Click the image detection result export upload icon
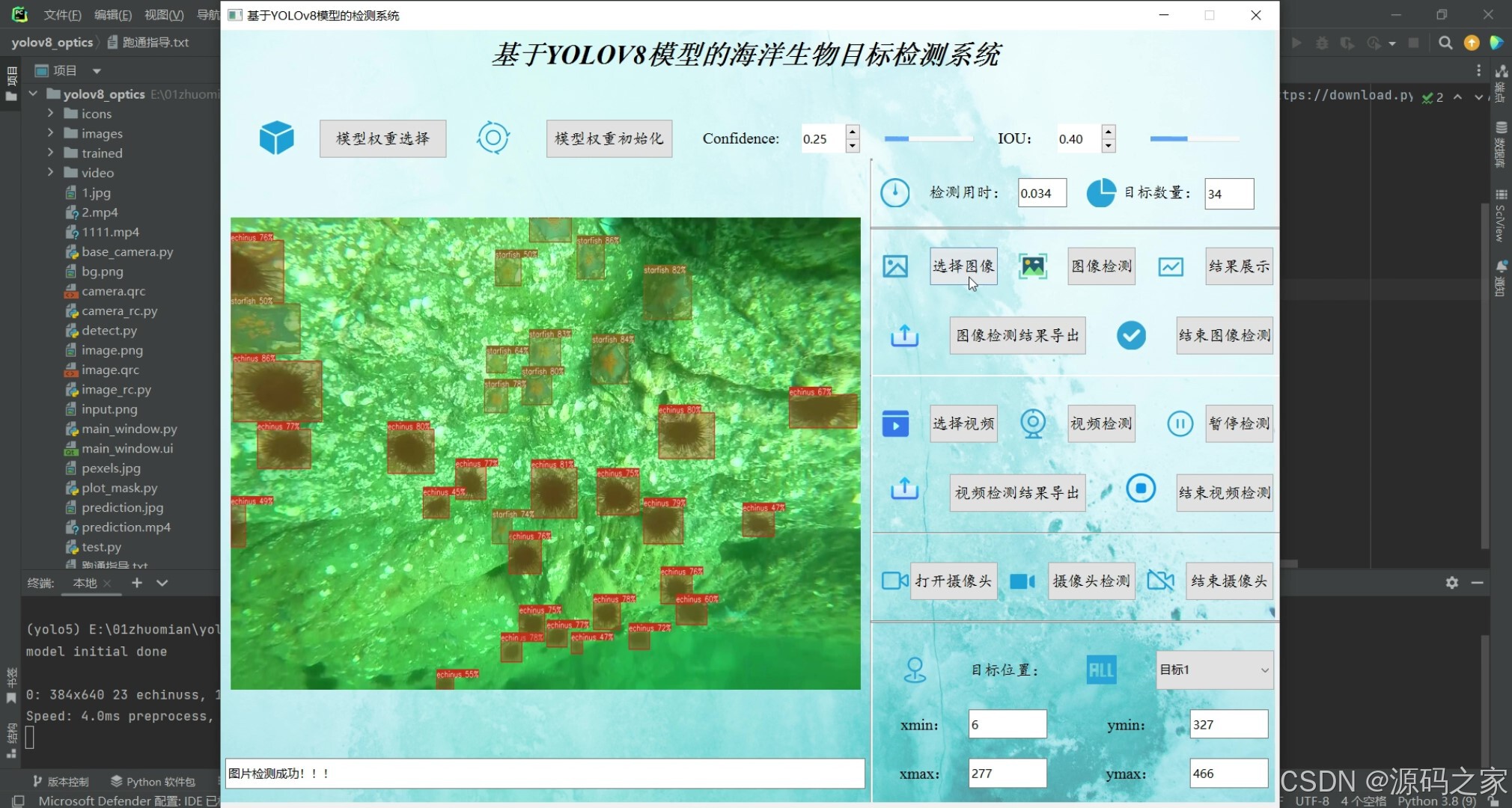The width and height of the screenshot is (1512, 808). tap(904, 335)
